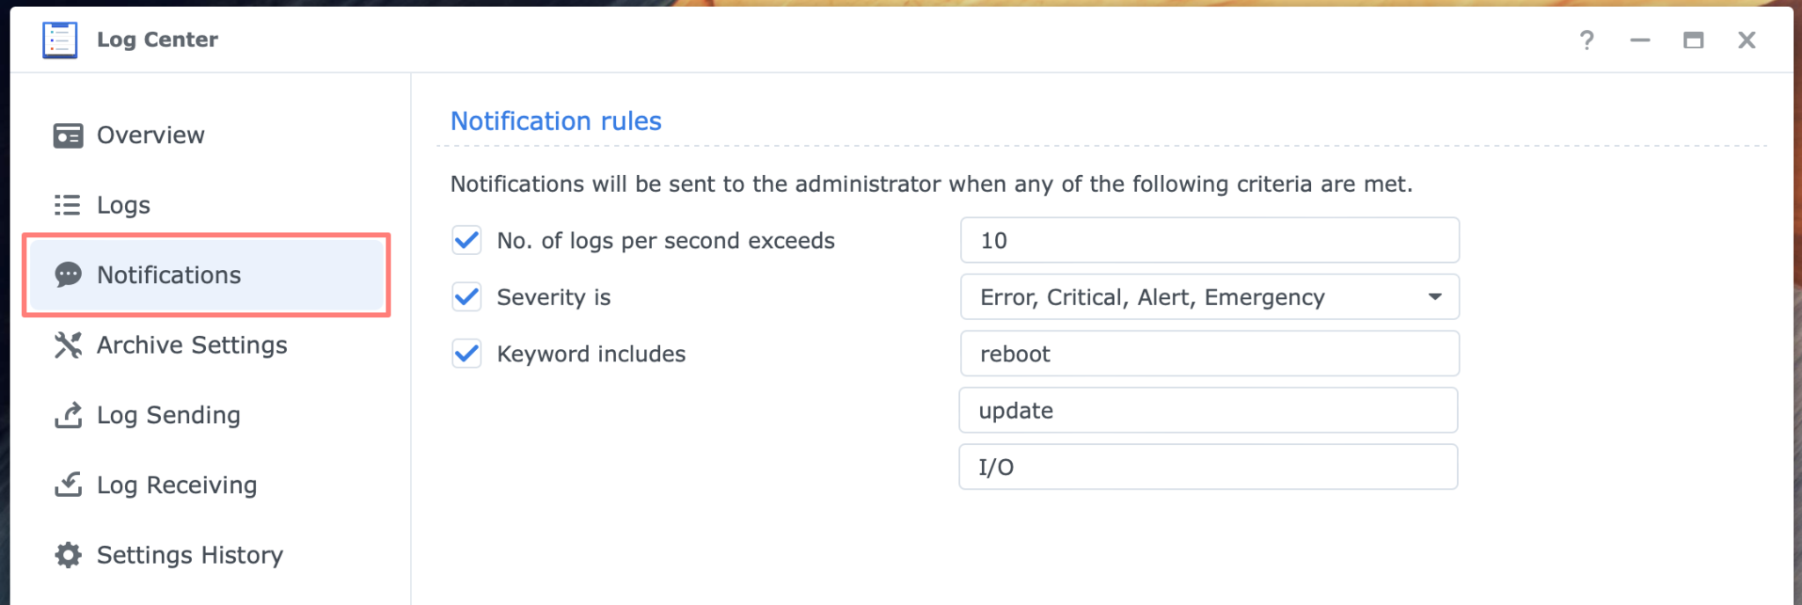Click the Overview sidebar icon
Viewport: 1802px width, 605px height.
coord(68,135)
